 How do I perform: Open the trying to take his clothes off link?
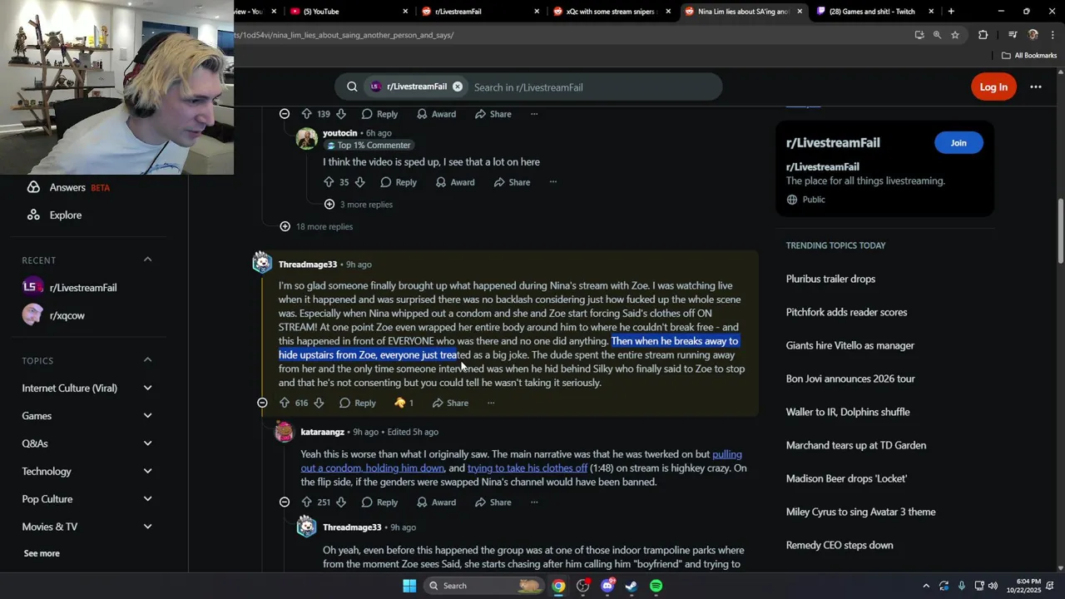click(x=528, y=468)
